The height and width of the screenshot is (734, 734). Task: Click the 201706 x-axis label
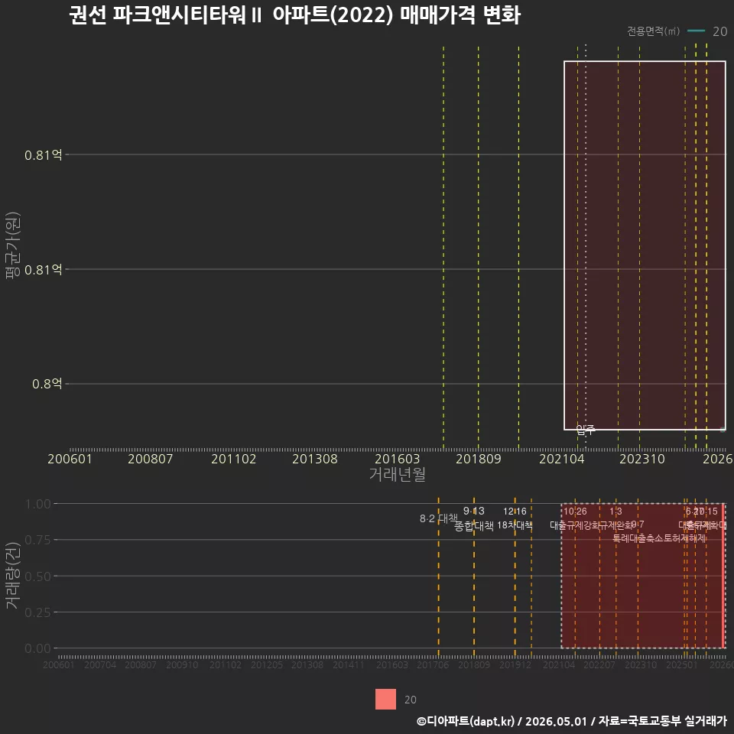coord(433,664)
